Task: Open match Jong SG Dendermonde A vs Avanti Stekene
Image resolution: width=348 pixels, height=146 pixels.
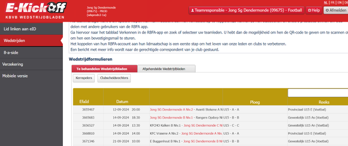Action: click(186, 109)
